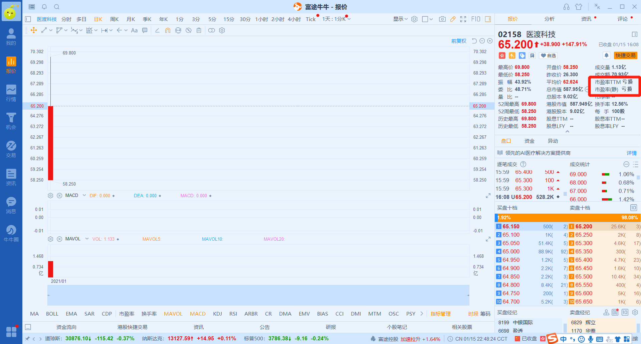Select the 15分 timeframe
This screenshot has width=641, height=344.
229,19
